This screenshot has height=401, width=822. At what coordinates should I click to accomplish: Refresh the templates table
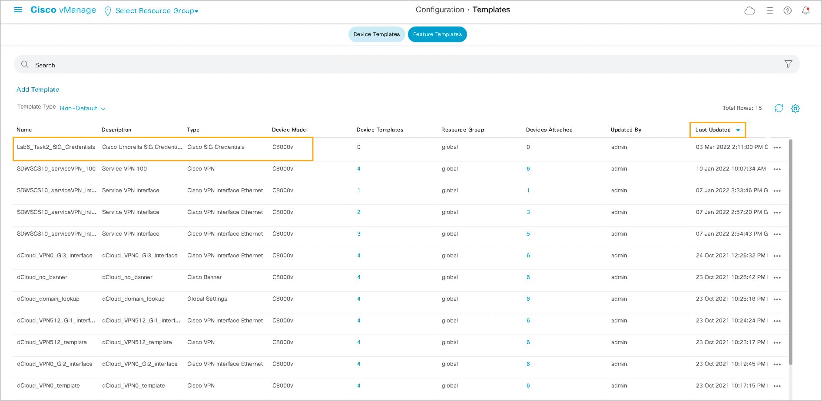779,108
